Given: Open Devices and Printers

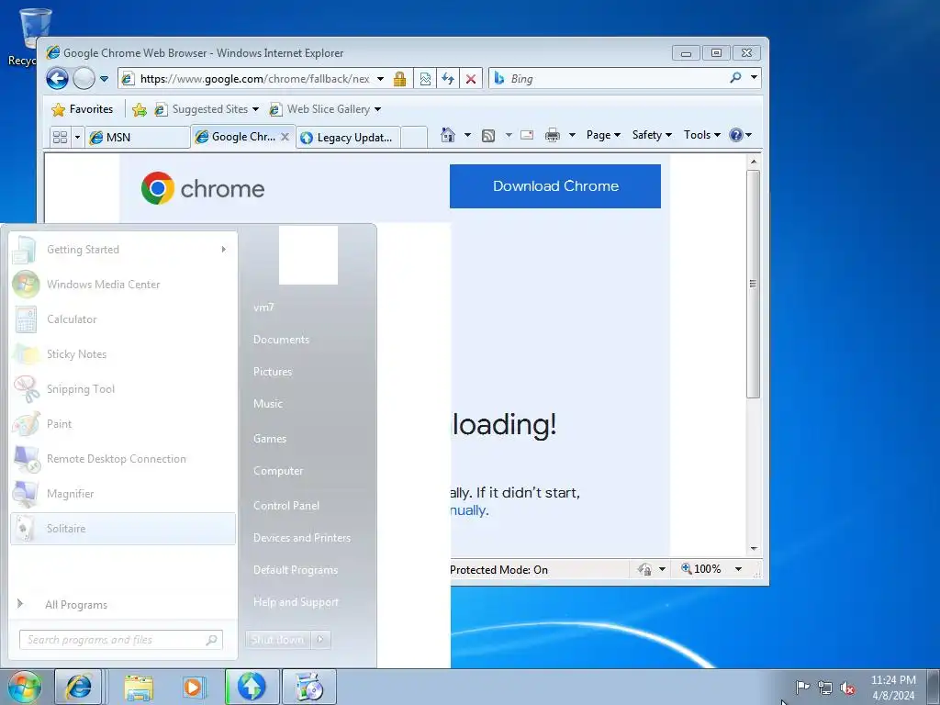Looking at the screenshot, I should point(301,538).
